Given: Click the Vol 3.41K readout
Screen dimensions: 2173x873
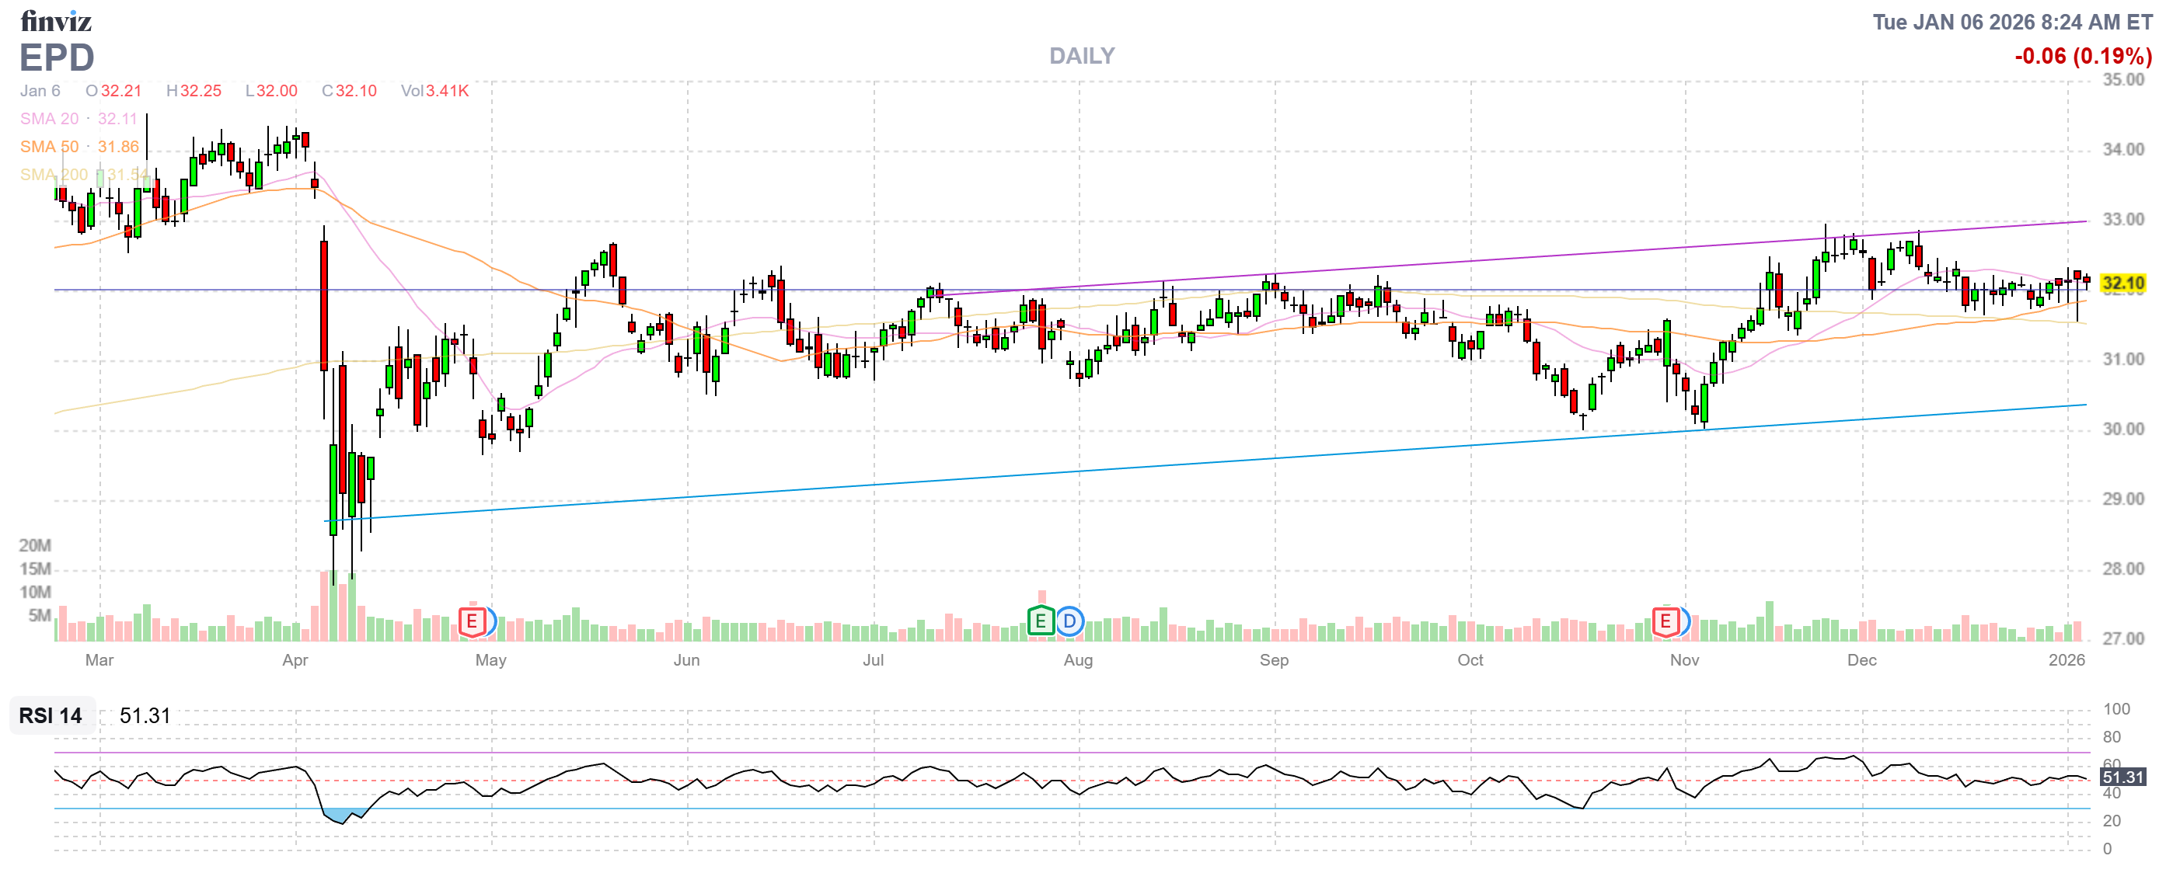Looking at the screenshot, I should pos(434,91).
